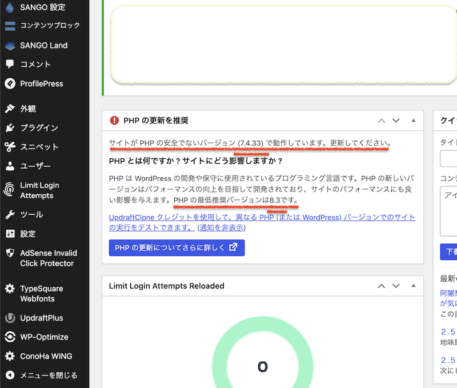Click the external link icon on PHP update button
The height and width of the screenshot is (388, 457).
[x=233, y=247]
